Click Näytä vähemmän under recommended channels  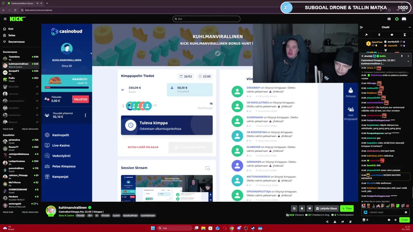click(x=30, y=212)
